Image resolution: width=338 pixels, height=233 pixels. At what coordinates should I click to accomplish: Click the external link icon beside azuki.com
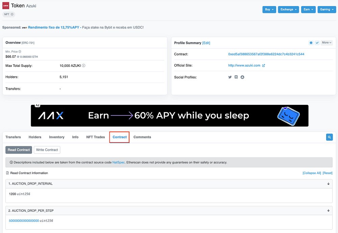point(263,66)
